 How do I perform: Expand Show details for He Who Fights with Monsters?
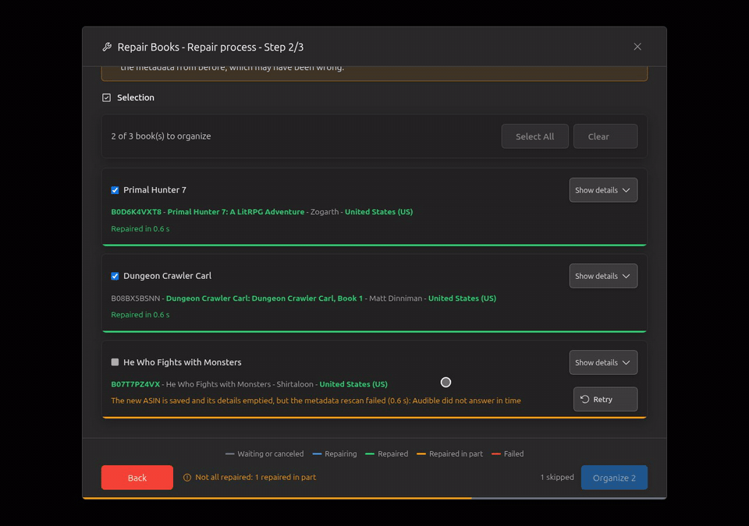(603, 362)
